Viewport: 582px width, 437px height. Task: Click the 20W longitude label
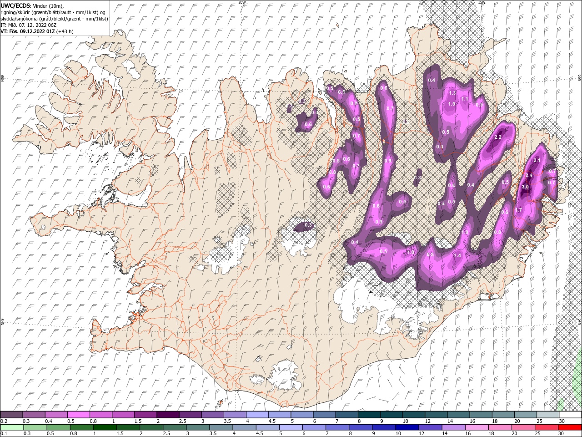pyautogui.click(x=242, y=2)
